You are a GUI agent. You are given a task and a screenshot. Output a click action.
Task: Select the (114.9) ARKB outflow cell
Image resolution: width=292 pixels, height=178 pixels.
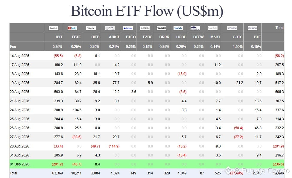(x=114, y=146)
